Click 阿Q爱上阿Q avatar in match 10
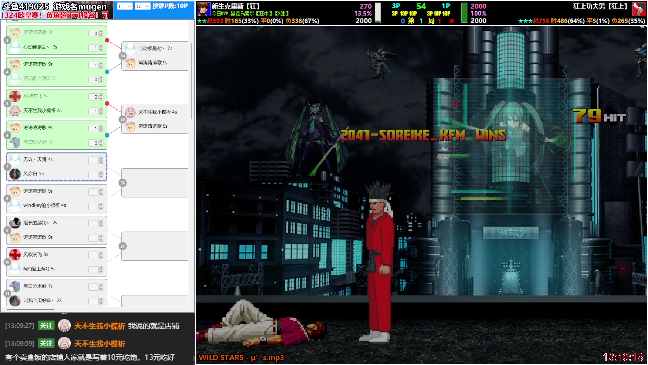Screen dimensions: 648x365 (15, 269)
